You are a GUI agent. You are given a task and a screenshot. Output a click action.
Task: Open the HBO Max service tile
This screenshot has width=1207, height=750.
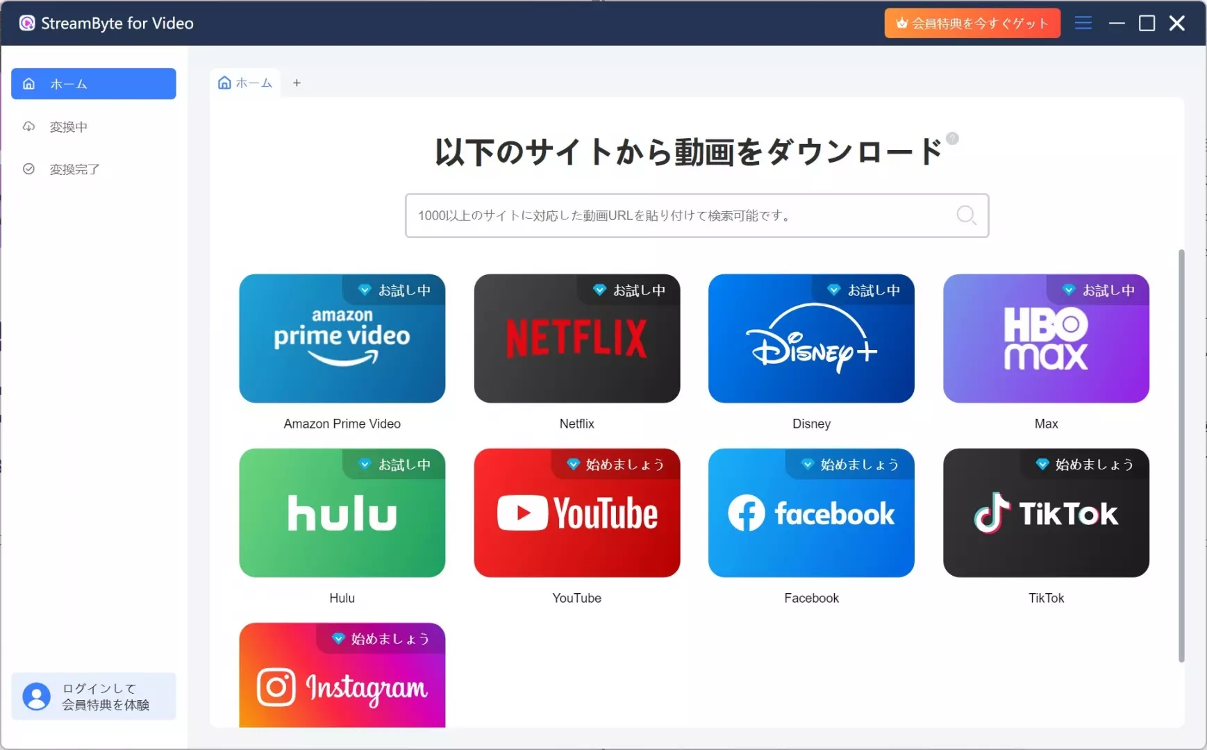1046,338
